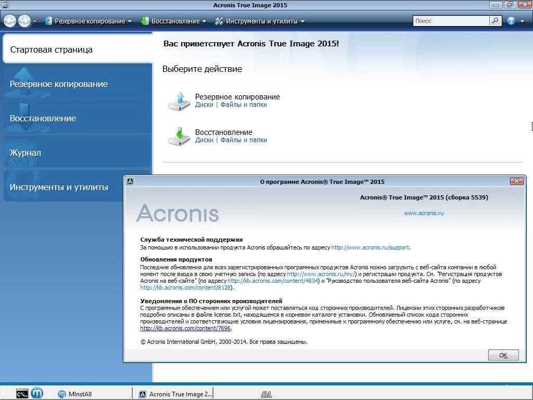Click the heading Выберите действие

click(x=202, y=69)
